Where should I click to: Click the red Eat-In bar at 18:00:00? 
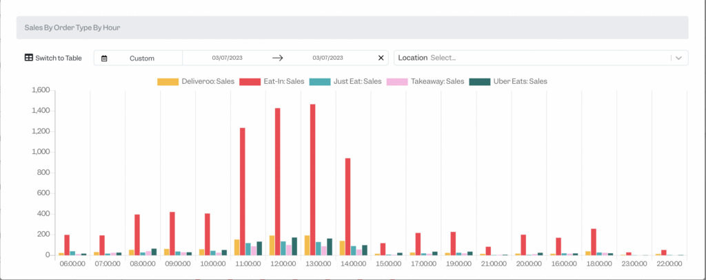pyautogui.click(x=594, y=242)
